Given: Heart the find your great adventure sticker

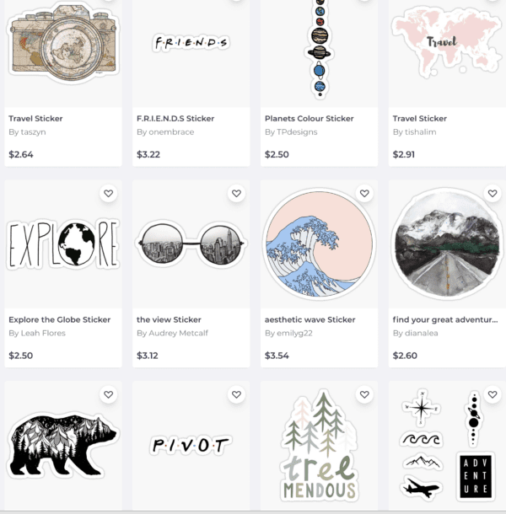Looking at the screenshot, I should pyautogui.click(x=493, y=194).
